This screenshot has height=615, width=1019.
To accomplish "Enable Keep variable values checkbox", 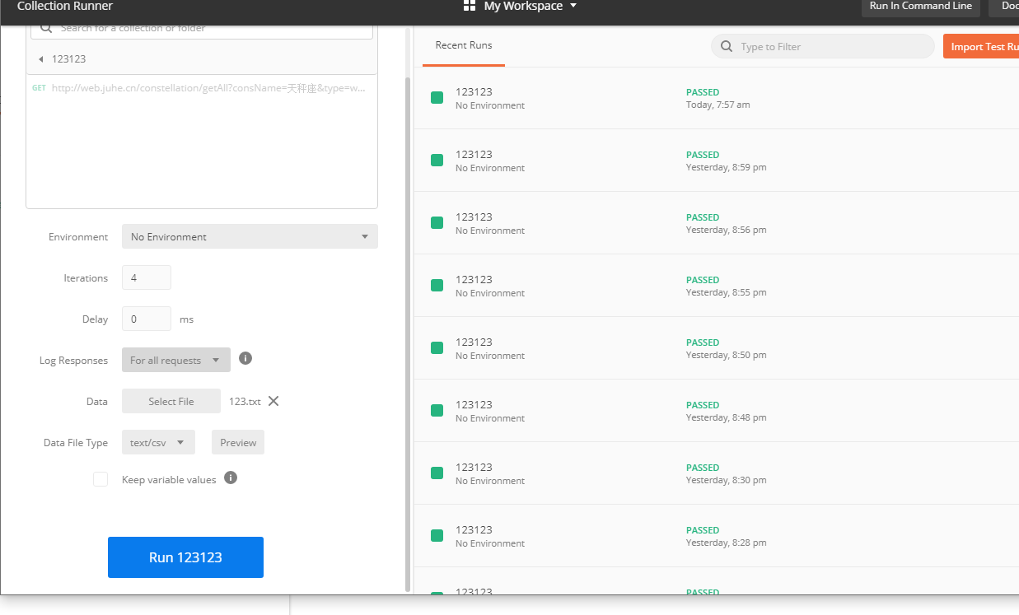I will pyautogui.click(x=100, y=479).
